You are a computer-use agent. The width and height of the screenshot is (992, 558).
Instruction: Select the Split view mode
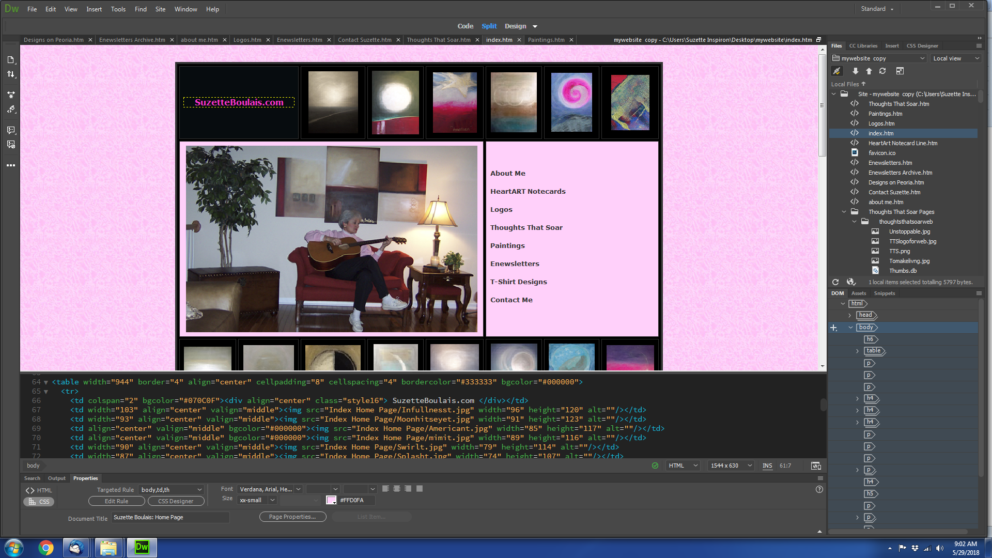tap(488, 26)
